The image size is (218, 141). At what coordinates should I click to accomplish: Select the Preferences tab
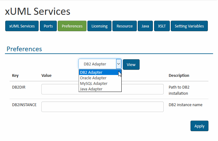[x=72, y=26]
